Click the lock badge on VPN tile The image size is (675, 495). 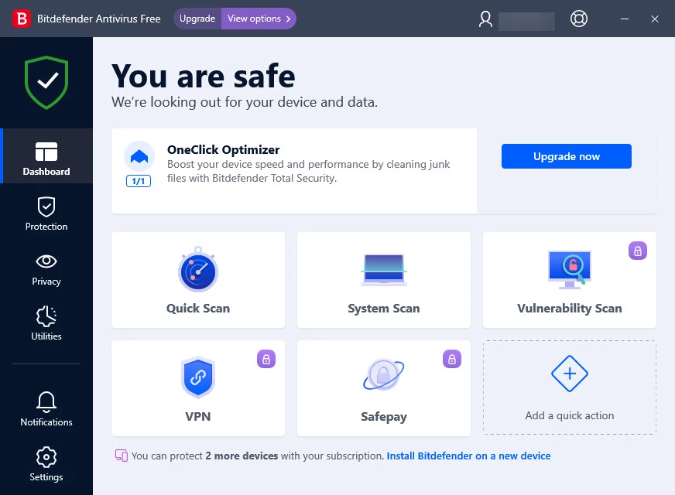[x=267, y=359]
